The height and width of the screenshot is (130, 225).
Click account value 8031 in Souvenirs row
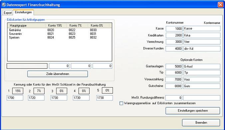point(93,33)
